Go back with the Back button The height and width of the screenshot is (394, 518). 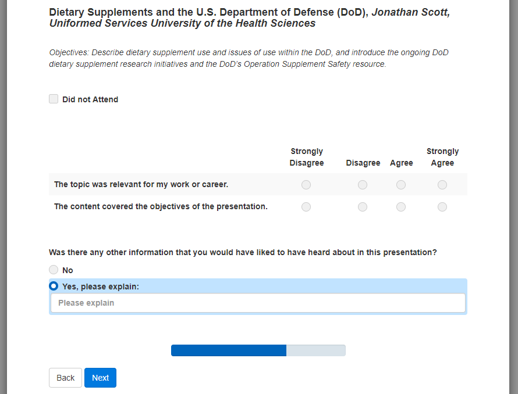click(x=65, y=378)
